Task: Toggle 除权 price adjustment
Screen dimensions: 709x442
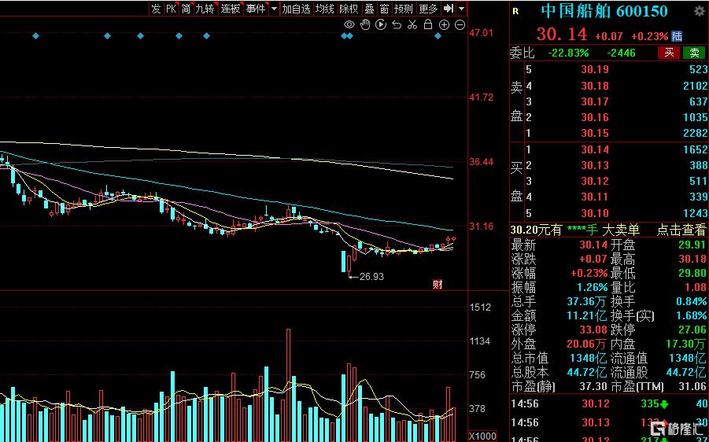Action: (x=349, y=9)
